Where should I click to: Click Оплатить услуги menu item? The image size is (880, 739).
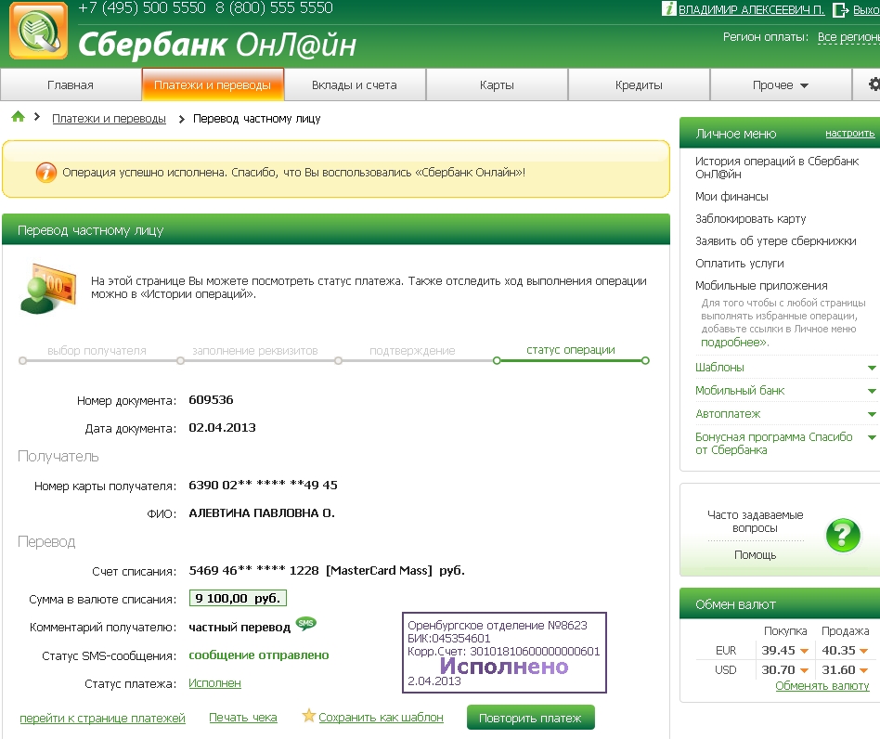click(740, 263)
